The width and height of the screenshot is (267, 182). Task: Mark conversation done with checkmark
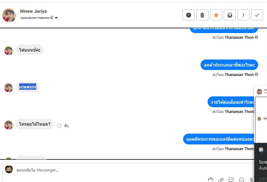[x=257, y=15]
